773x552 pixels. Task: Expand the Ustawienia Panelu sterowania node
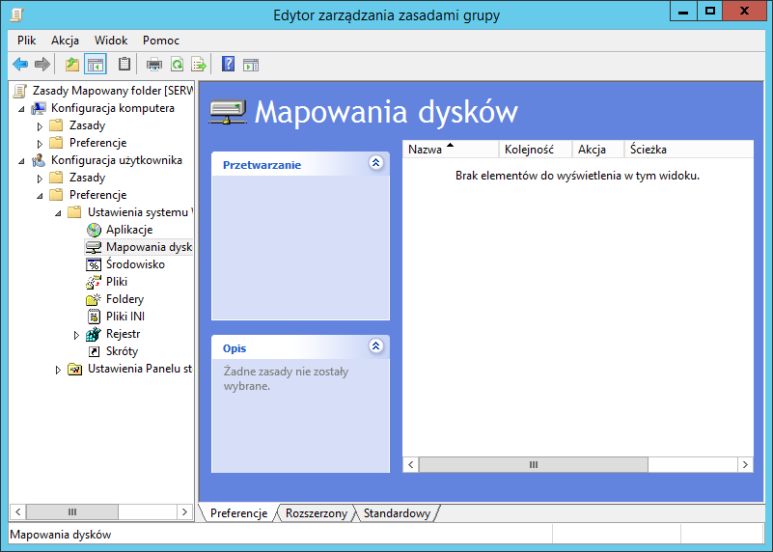[58, 370]
